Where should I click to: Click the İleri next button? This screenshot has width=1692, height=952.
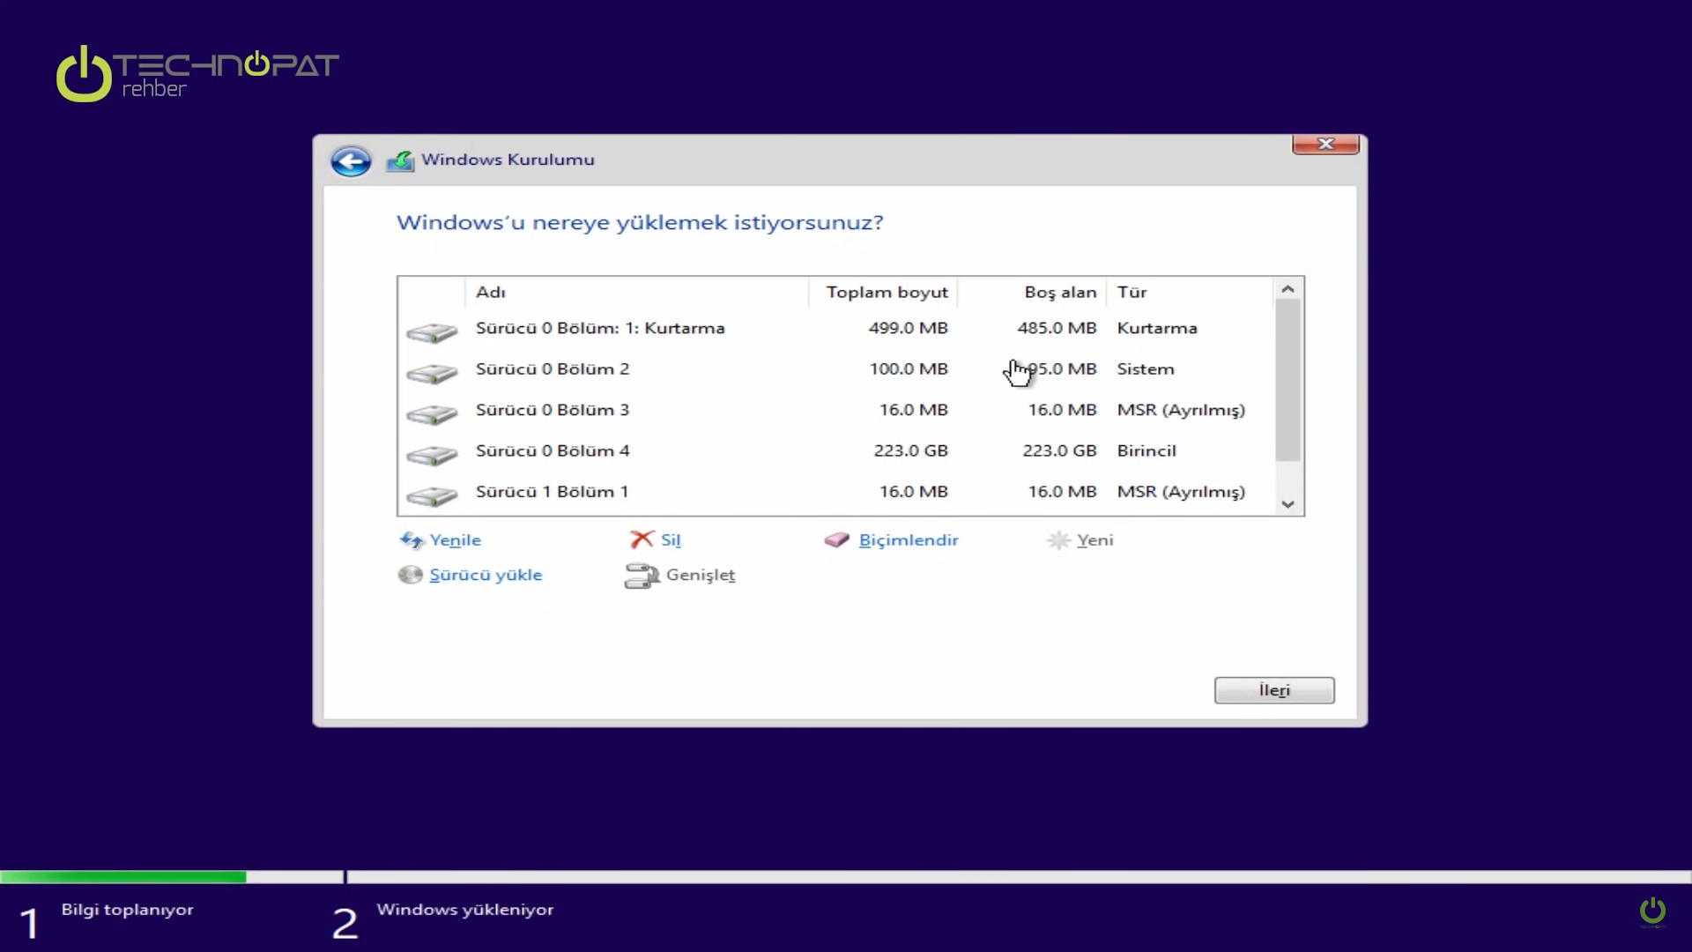(x=1273, y=690)
